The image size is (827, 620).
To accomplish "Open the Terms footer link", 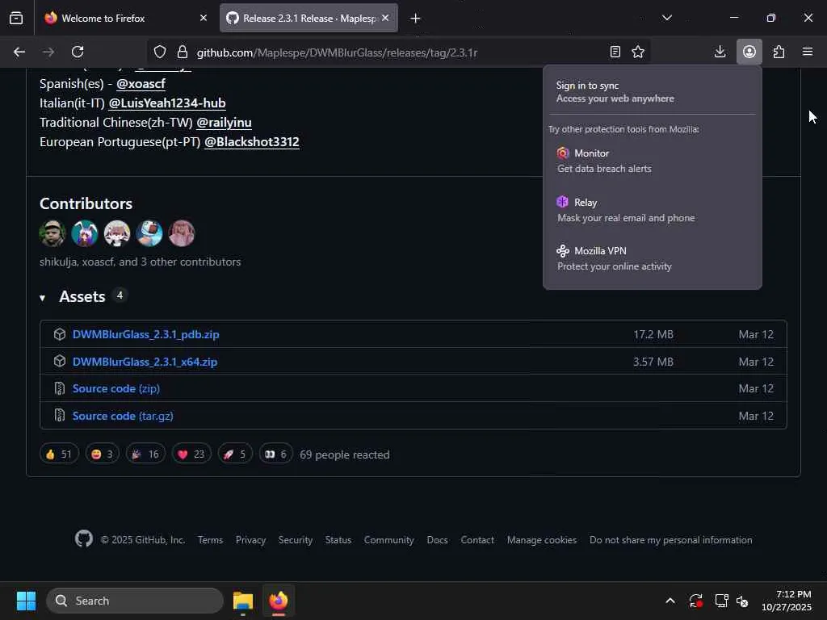I will tap(211, 540).
